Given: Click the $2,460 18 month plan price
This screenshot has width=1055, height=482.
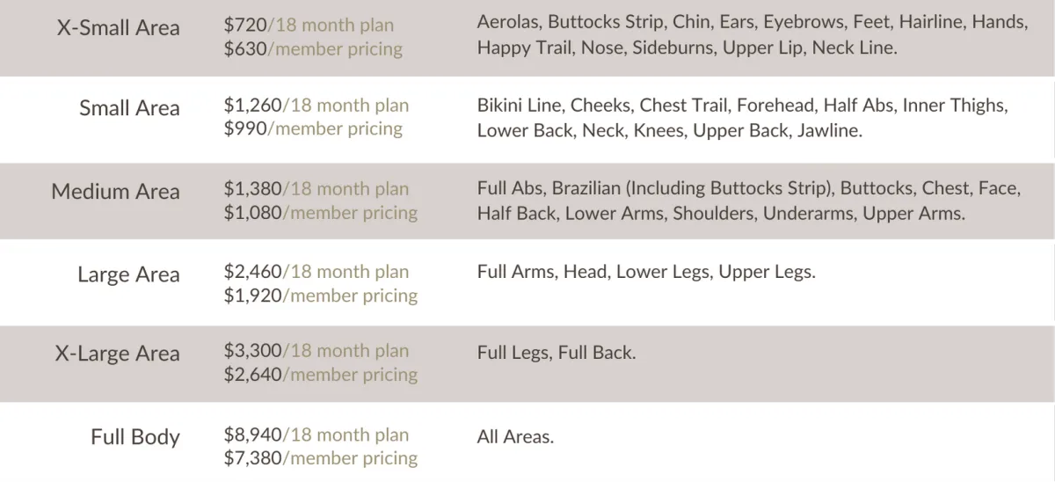Looking at the screenshot, I should pyautogui.click(x=316, y=272).
